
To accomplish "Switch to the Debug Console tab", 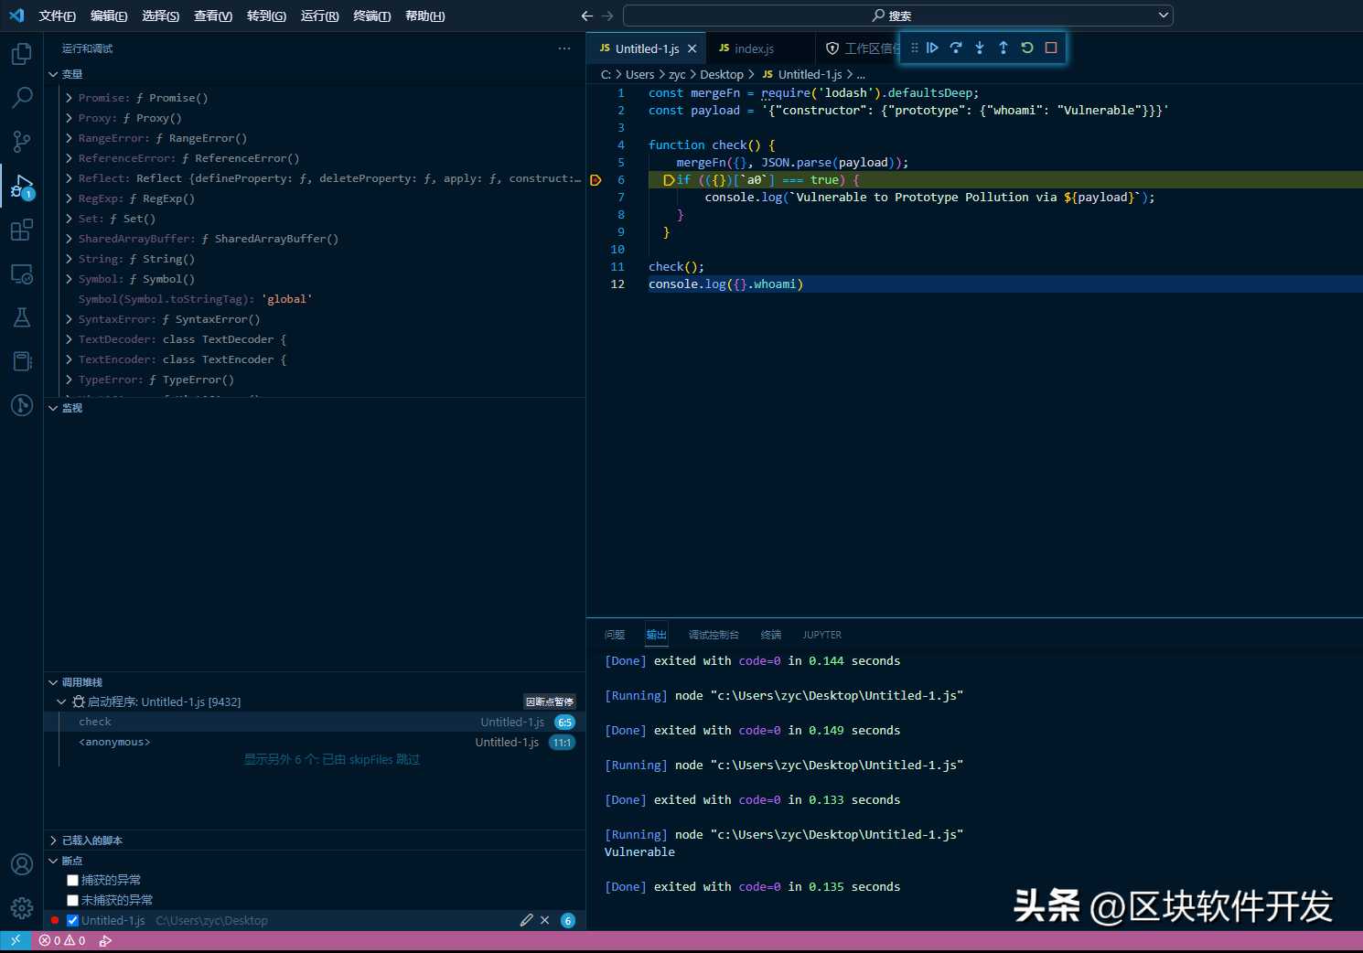I will coord(714,635).
